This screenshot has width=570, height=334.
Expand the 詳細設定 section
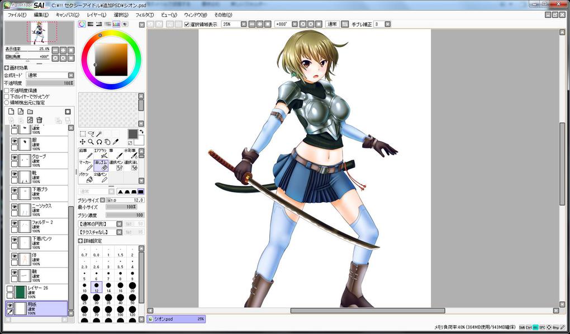80,241
